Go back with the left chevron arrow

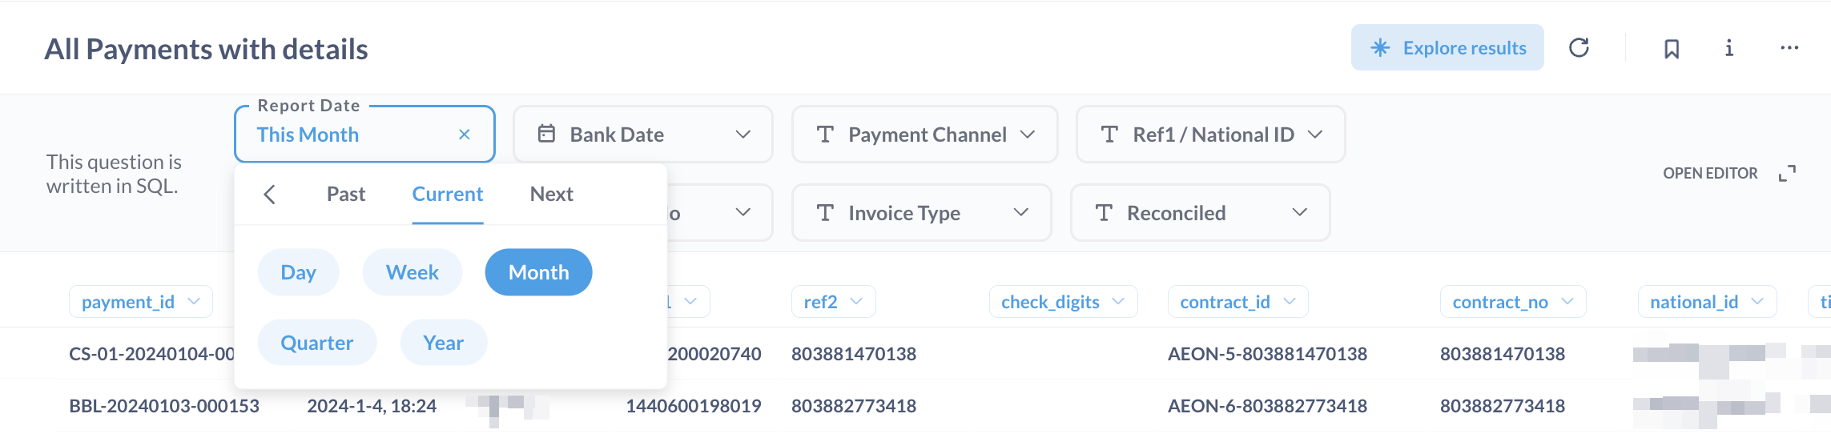(270, 195)
